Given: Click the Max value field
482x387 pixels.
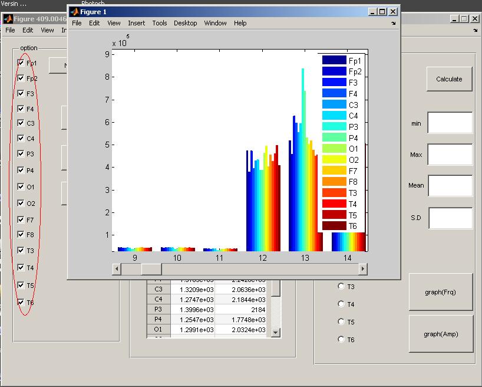Looking at the screenshot, I should pyautogui.click(x=450, y=155).
